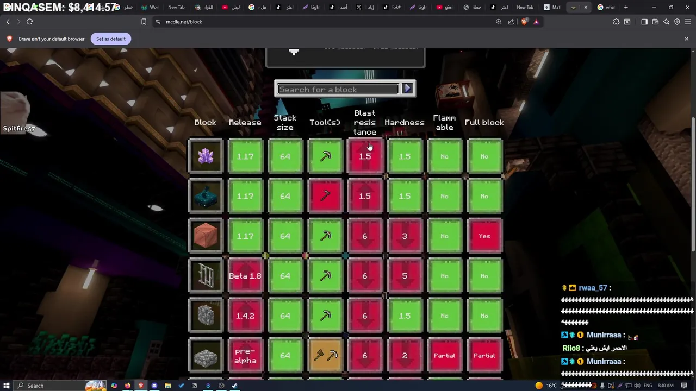The width and height of the screenshot is (696, 391).
Task: Switch to the 'gimi' browser tab
Action: [446, 7]
